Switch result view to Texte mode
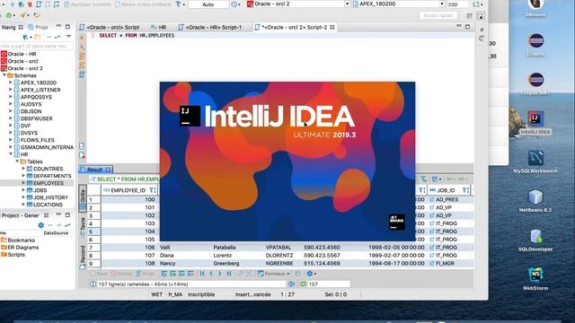 [83, 226]
